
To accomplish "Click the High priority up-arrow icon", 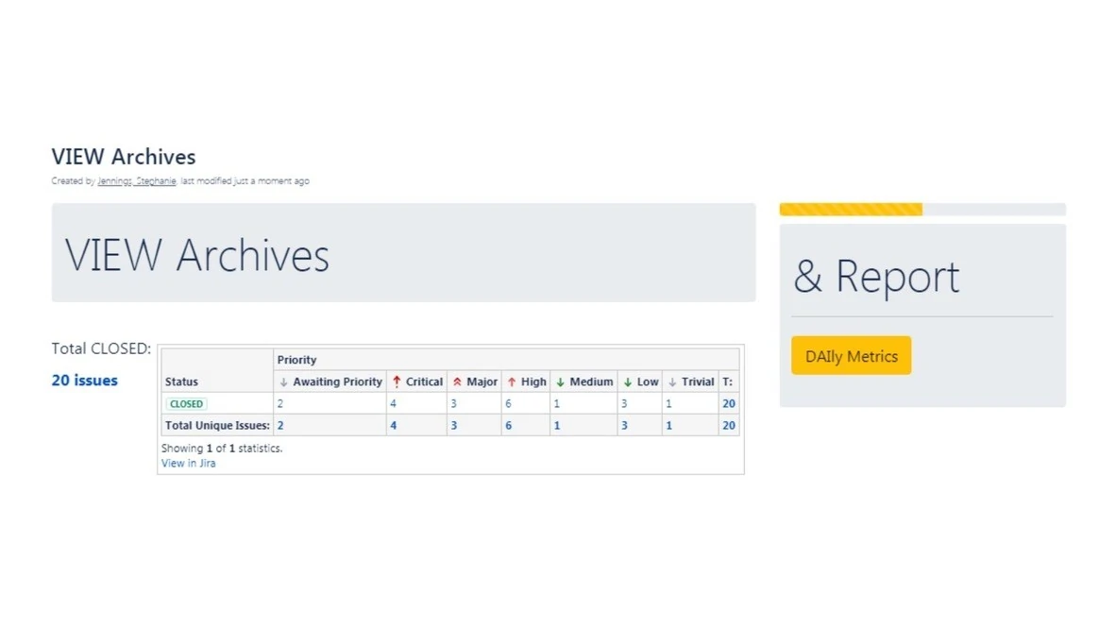I will click(x=511, y=382).
